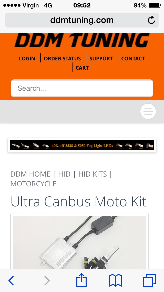This screenshot has width=164, height=292.
Task: Focus the Search... input field
Action: click(x=82, y=88)
